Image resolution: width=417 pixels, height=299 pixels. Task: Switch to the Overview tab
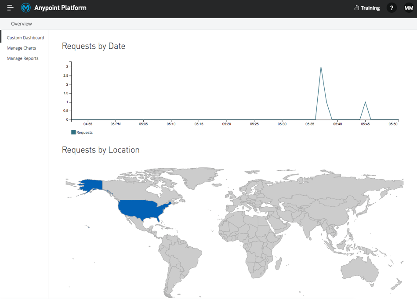(22, 24)
